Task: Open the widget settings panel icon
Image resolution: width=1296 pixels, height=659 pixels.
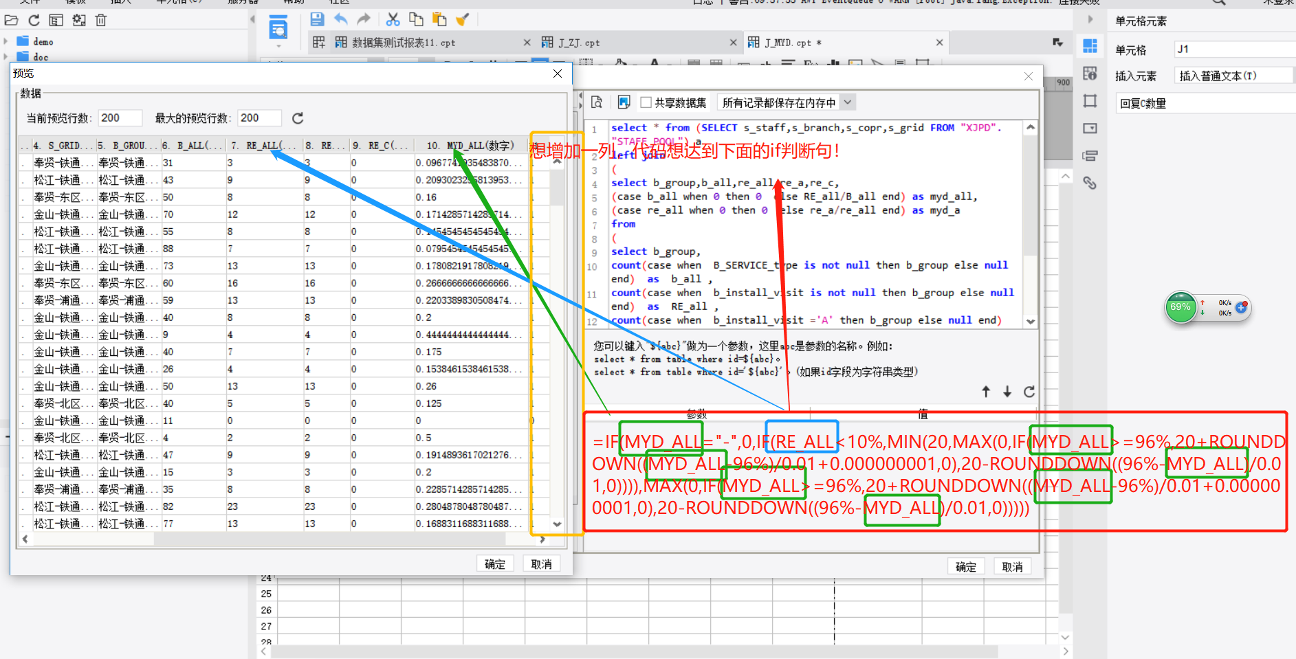Action: point(1090,129)
